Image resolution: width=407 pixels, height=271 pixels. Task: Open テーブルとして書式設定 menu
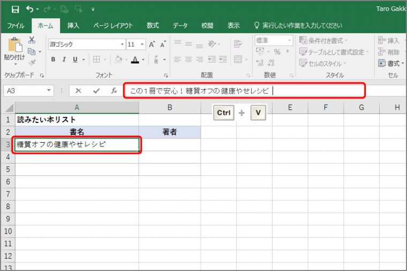[x=334, y=52]
